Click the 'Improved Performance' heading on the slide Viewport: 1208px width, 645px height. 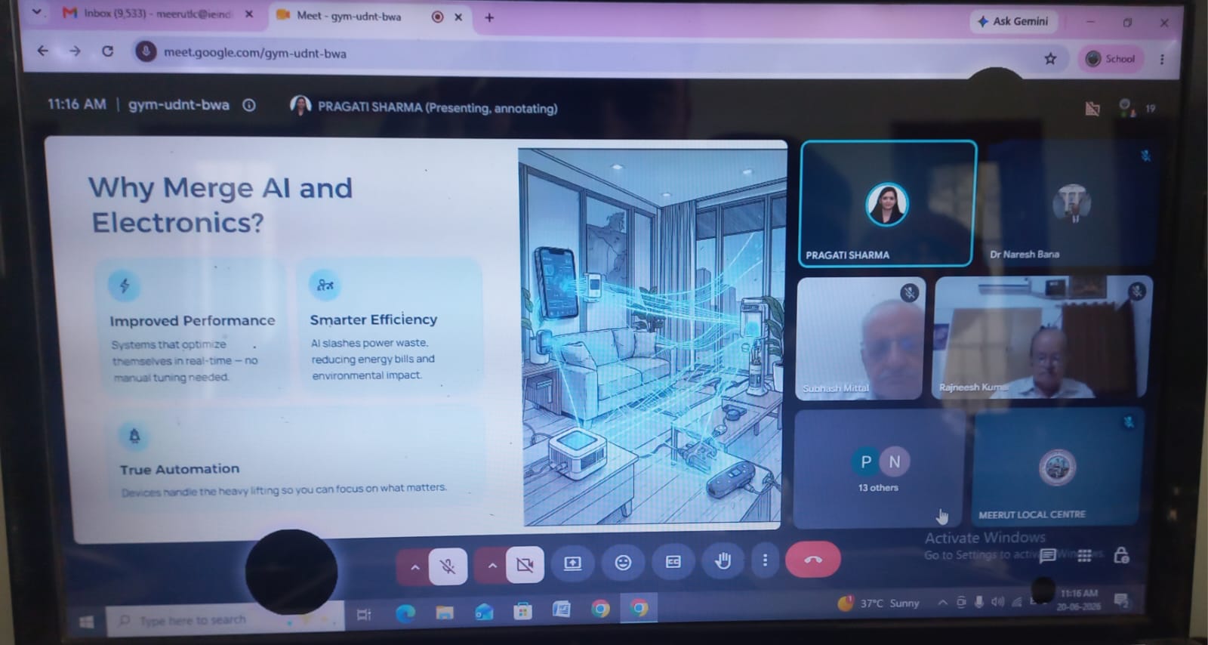click(x=193, y=320)
